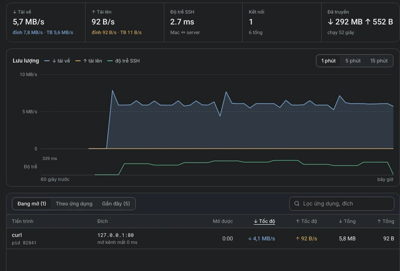Click destination 127.0.0.1:80
Viewport: 400px width, 271px height.
click(116, 235)
